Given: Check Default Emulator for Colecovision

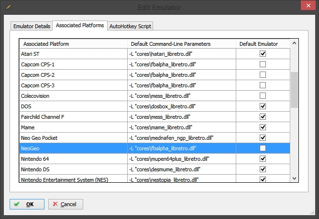Looking at the screenshot, I should pyautogui.click(x=263, y=95).
